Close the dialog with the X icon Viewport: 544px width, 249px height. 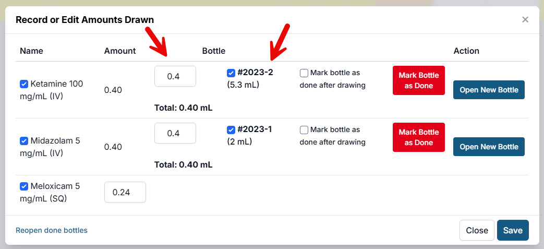525,20
